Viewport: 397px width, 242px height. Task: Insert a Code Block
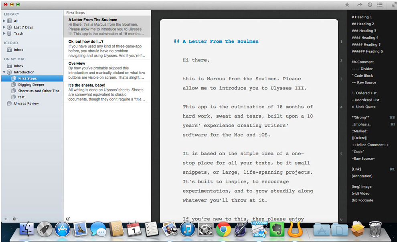click(x=362, y=75)
